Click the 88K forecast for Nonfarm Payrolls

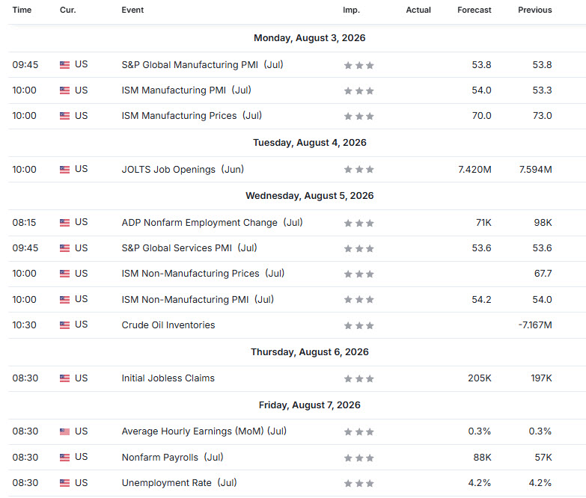point(482,458)
